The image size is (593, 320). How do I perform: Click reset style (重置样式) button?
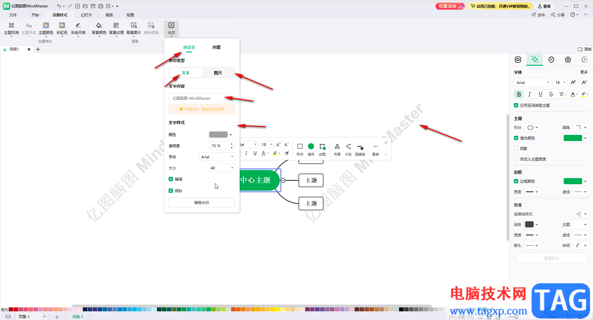(x=551, y=258)
